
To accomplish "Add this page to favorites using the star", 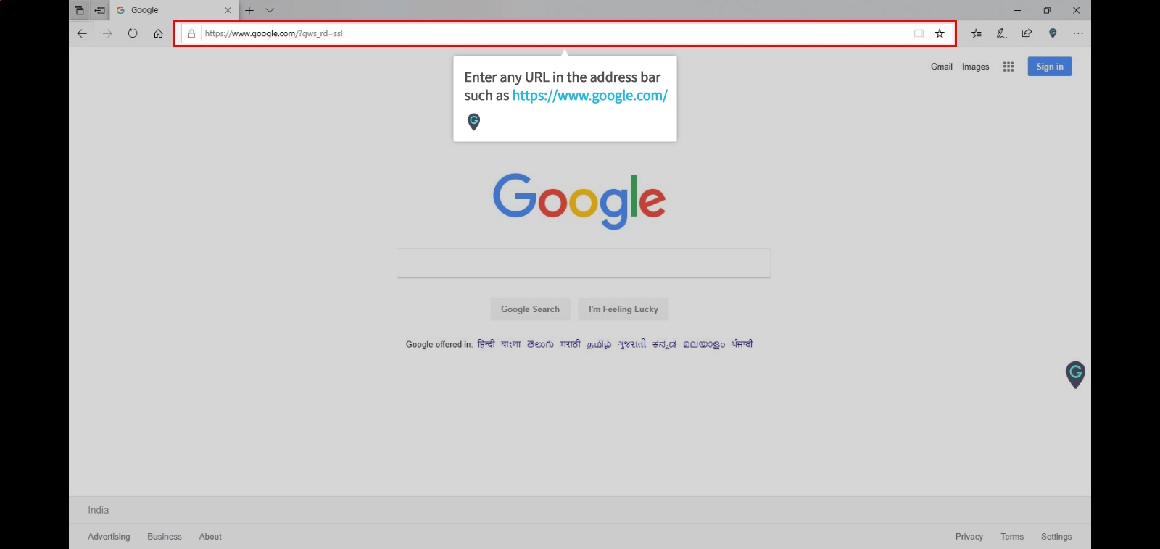I will (x=940, y=33).
